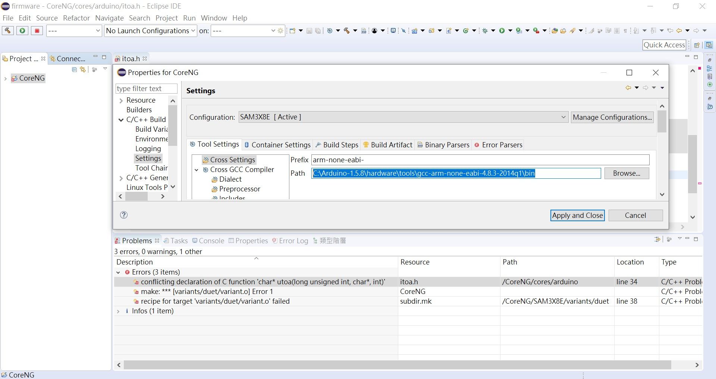Open the Navigate menu
The height and width of the screenshot is (379, 716).
(109, 18)
